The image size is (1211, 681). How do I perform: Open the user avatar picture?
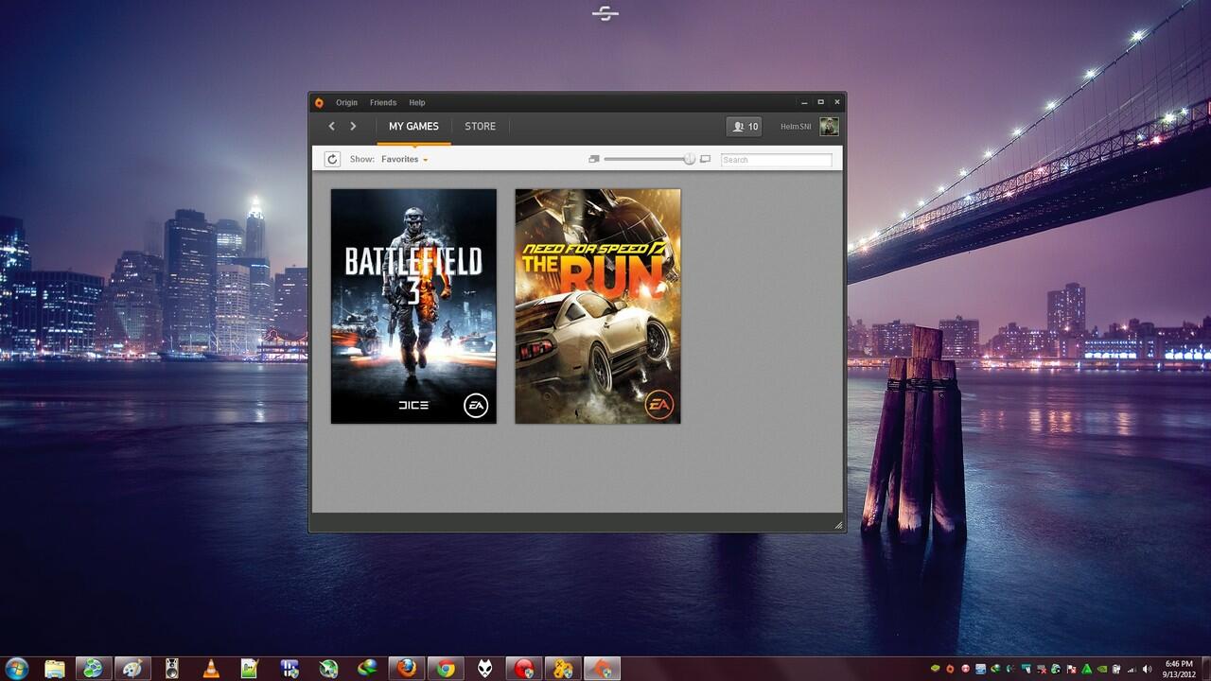coord(829,127)
